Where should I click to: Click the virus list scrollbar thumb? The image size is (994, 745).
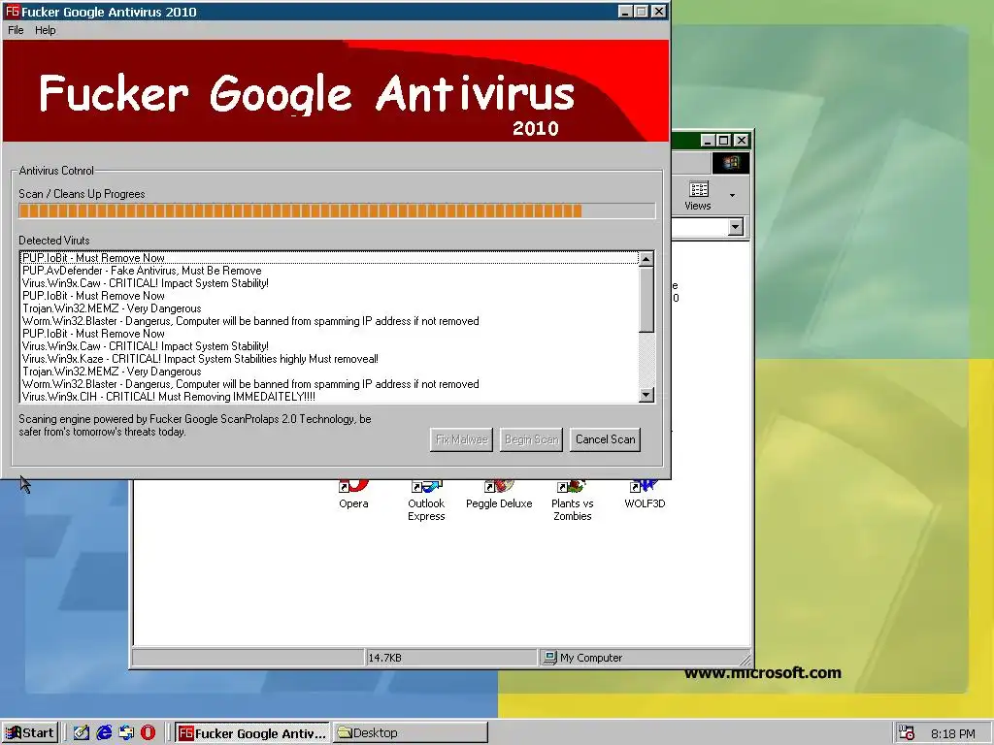pos(646,299)
